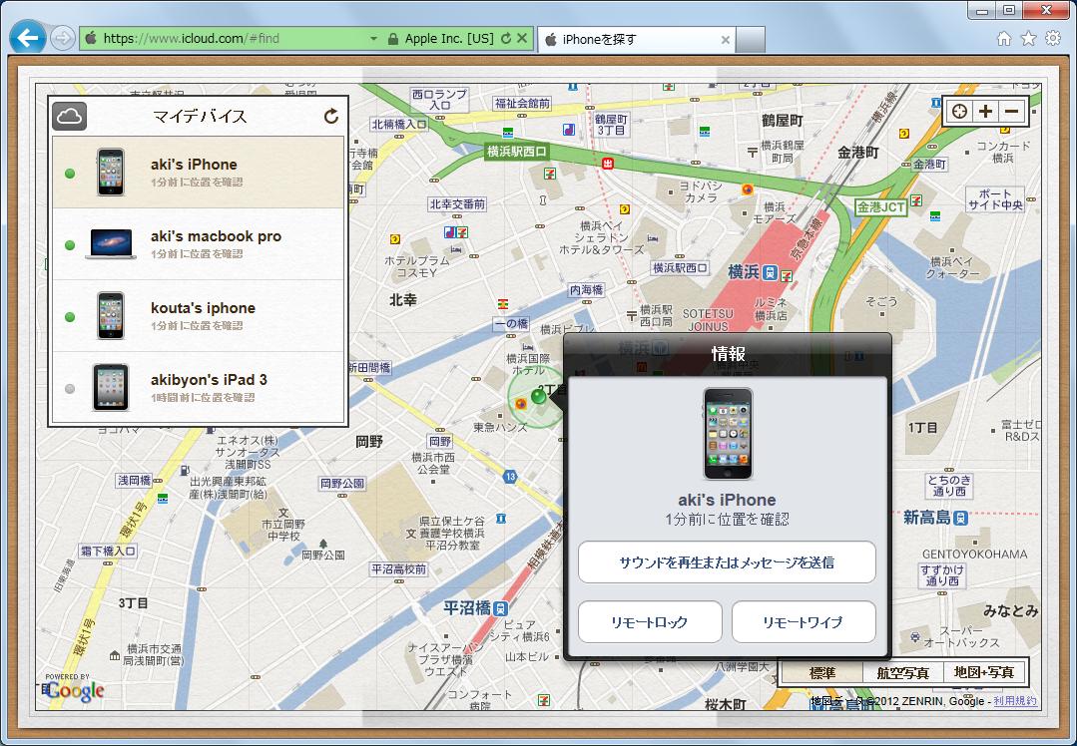Image resolution: width=1077 pixels, height=746 pixels.
Task: Click the iPad 3 thumbnail in device list
Action: click(111, 388)
